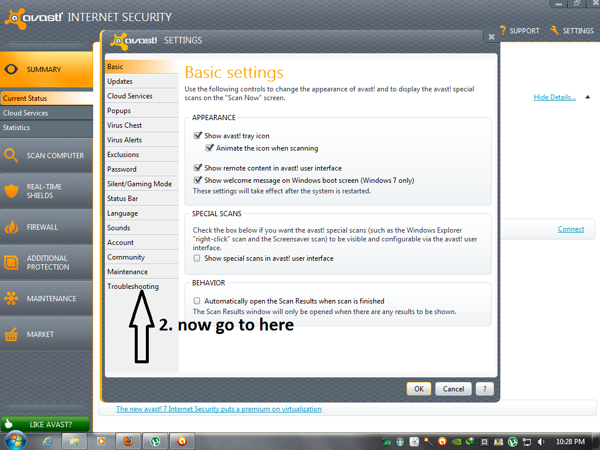The image size is (600, 450).
Task: Open the Status Bar settings page
Action: point(142,198)
